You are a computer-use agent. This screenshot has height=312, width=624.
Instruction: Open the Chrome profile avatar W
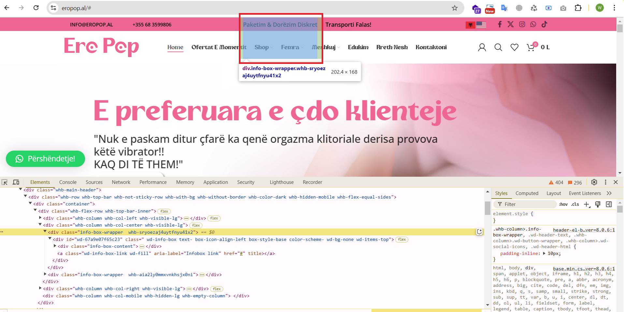click(600, 8)
